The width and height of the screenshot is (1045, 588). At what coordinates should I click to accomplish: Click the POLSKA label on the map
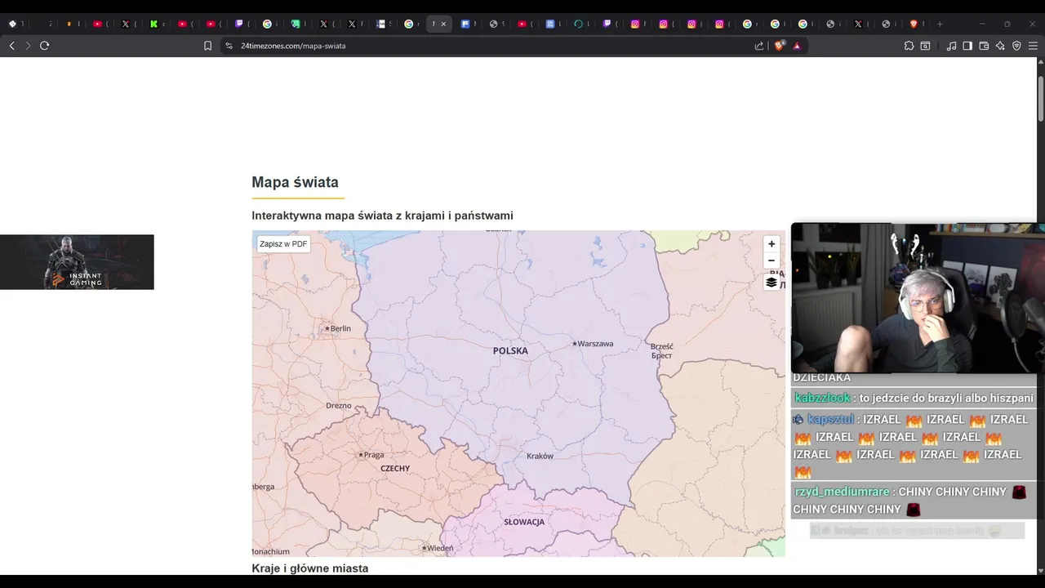click(x=510, y=351)
